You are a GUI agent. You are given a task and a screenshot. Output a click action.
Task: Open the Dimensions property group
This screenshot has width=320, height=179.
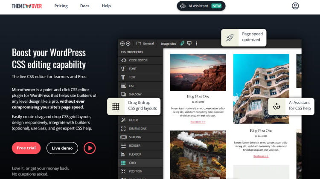coord(140,129)
